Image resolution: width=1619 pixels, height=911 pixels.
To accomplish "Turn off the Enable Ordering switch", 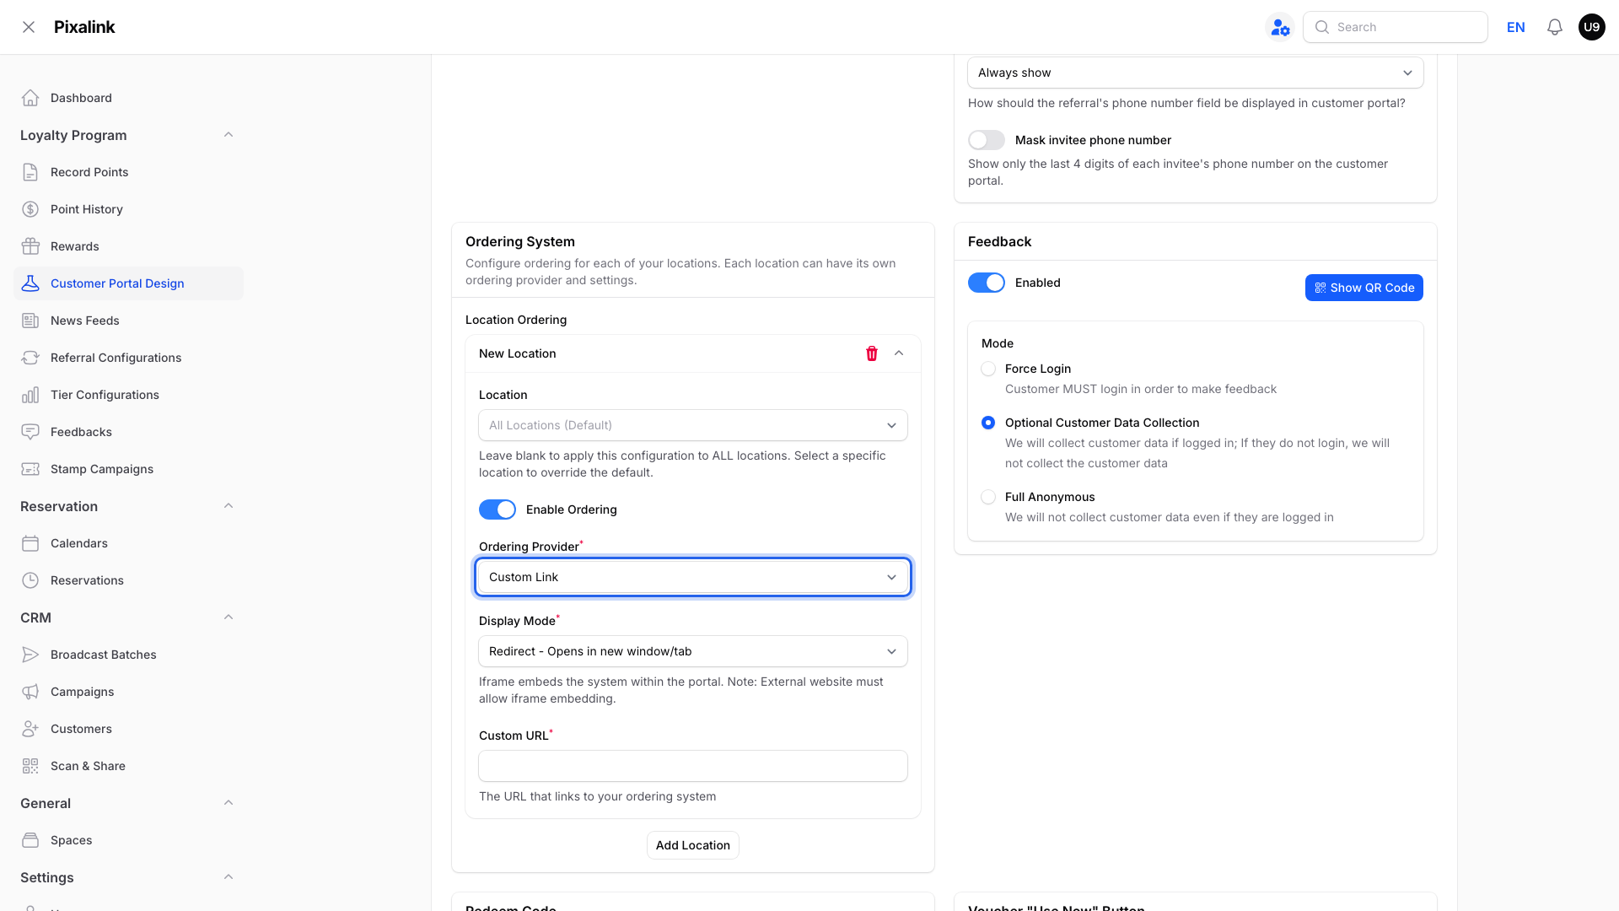I will (498, 509).
